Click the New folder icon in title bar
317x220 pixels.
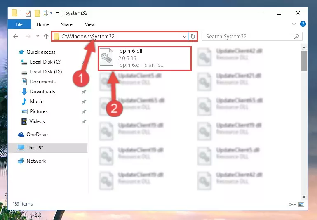coord(37,13)
